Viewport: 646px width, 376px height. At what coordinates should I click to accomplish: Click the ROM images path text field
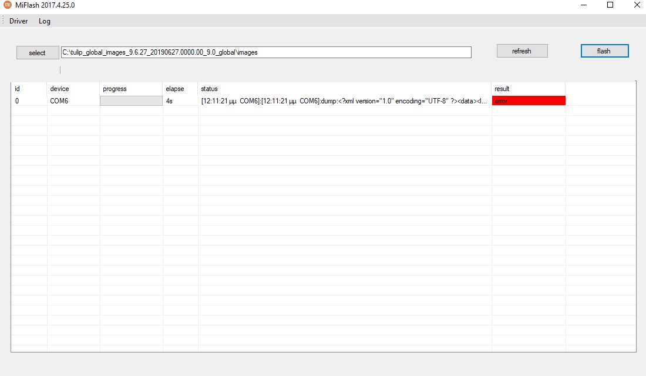[x=265, y=52]
